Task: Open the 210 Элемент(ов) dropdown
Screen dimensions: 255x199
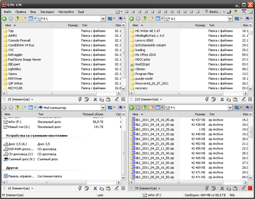Action: pos(161,99)
